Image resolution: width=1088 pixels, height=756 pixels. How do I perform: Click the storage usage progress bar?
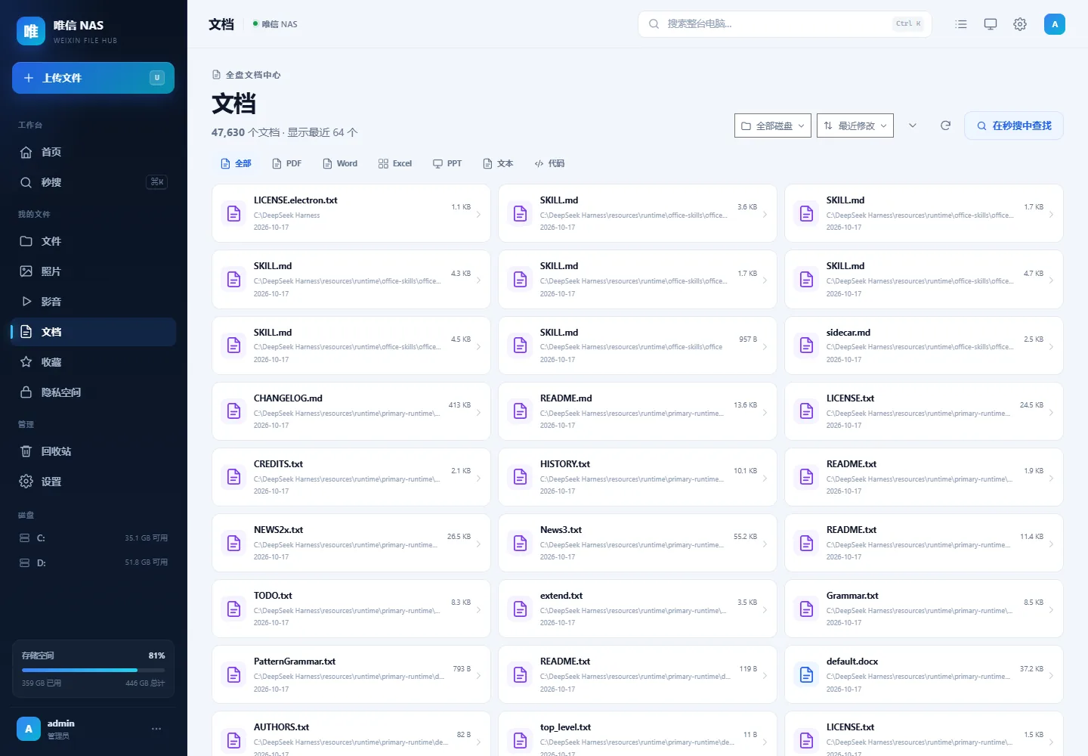point(94,670)
